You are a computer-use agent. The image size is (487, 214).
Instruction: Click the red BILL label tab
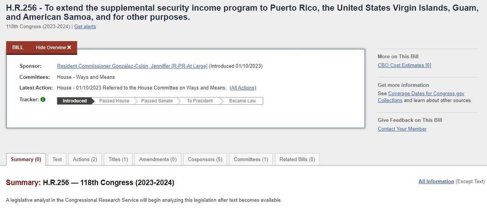click(18, 47)
